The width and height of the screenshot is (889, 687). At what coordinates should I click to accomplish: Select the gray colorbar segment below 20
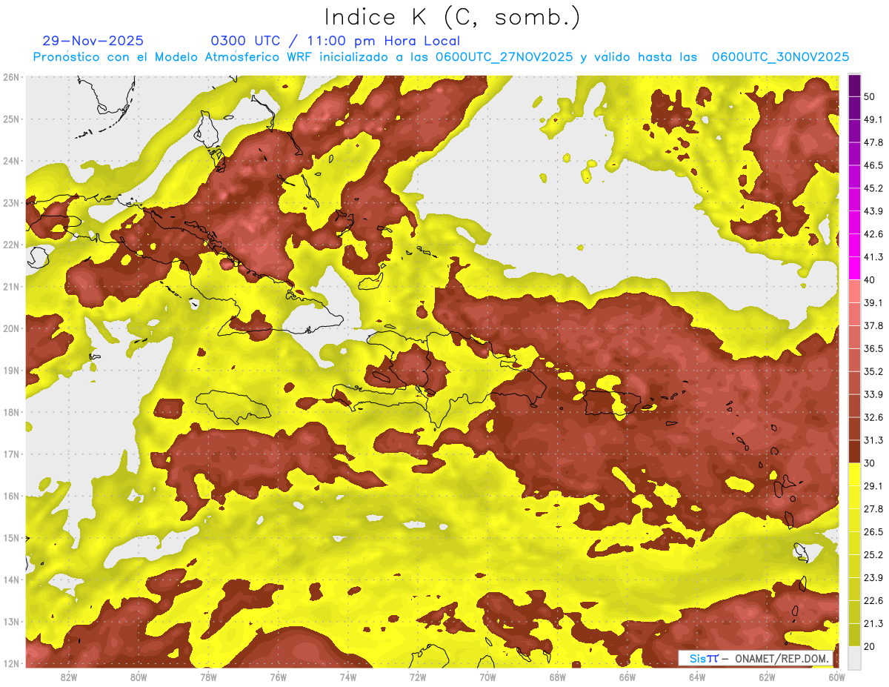854,657
